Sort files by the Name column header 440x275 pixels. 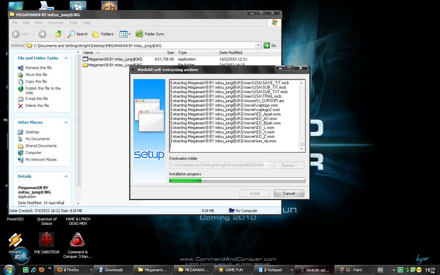(x=112, y=53)
